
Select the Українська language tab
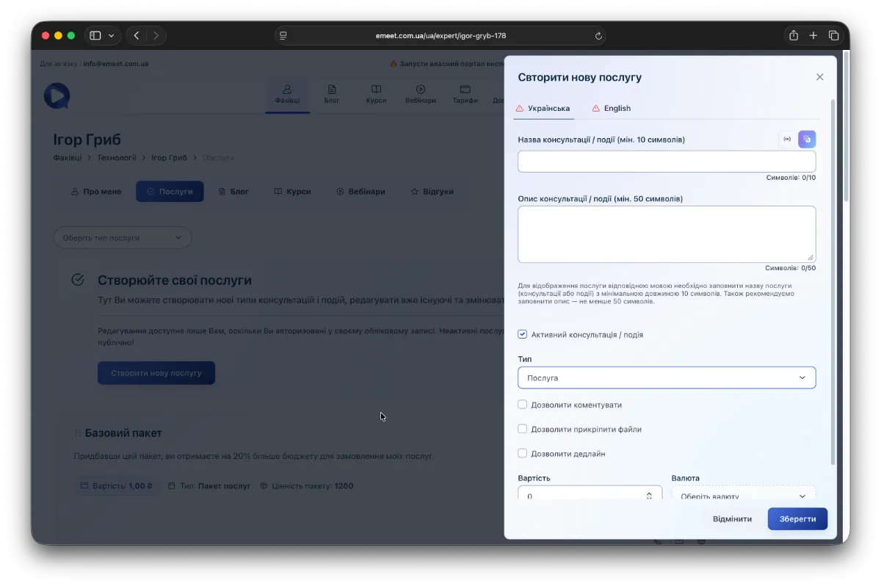(x=548, y=109)
